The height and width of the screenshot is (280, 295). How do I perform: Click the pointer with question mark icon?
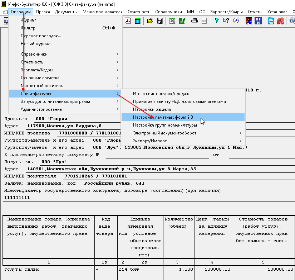point(226,21)
